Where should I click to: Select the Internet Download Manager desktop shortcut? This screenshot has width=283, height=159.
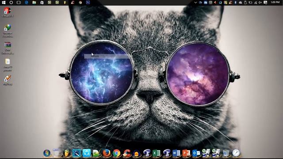click(8, 31)
